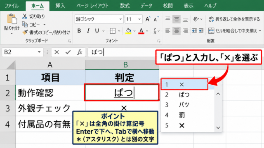This screenshot has height=148, width=264.
Task: Toggle Italic formatting
Action: 88,31
